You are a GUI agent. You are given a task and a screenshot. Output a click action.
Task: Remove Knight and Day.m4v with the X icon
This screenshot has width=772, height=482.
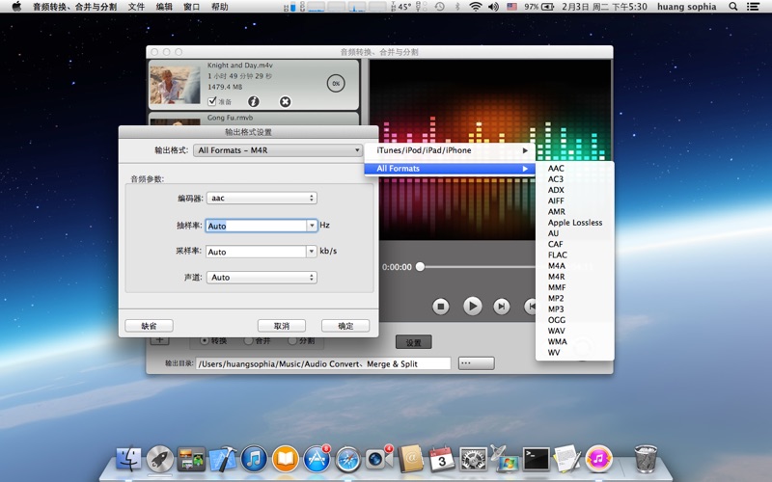pyautogui.click(x=285, y=101)
